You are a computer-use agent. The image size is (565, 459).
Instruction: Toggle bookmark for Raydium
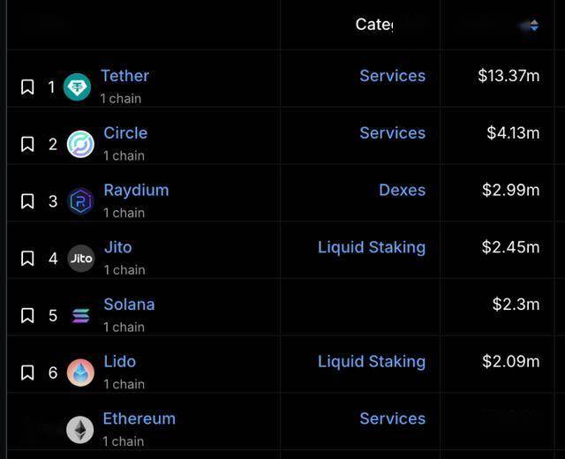tap(27, 201)
